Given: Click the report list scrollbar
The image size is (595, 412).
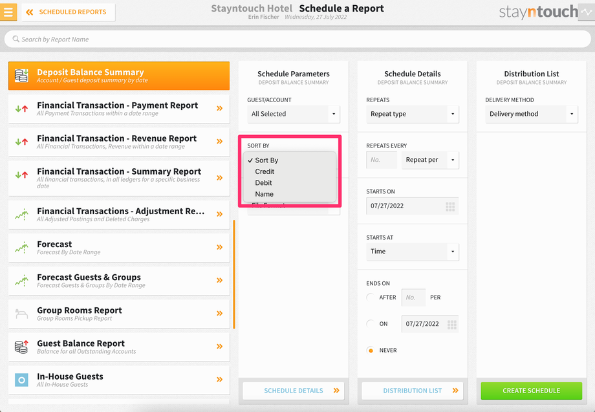Looking at the screenshot, I should (234, 274).
